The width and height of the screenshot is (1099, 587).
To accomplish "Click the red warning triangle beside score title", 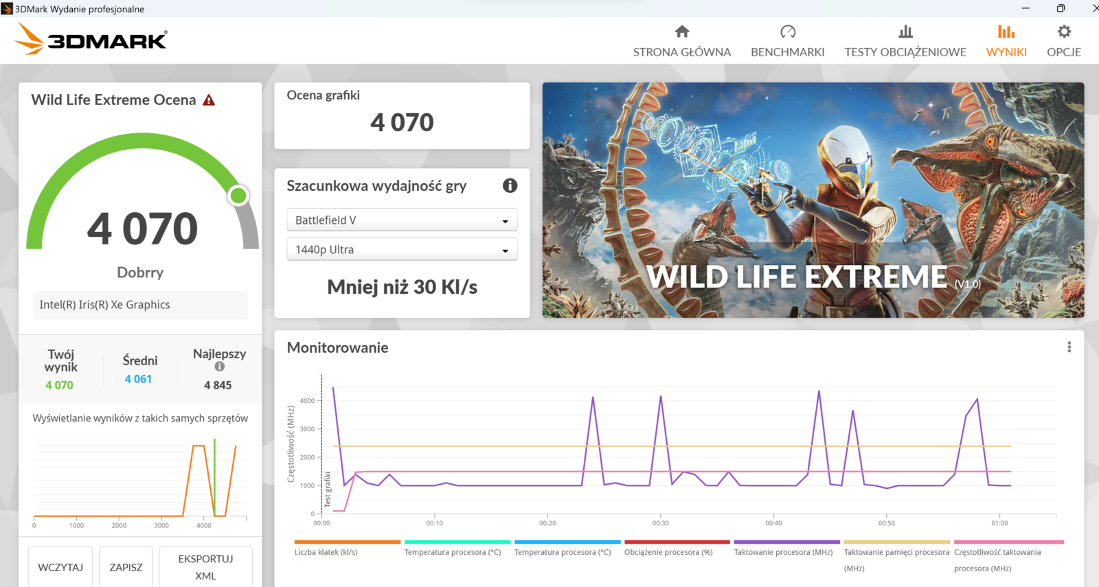I will pyautogui.click(x=209, y=100).
